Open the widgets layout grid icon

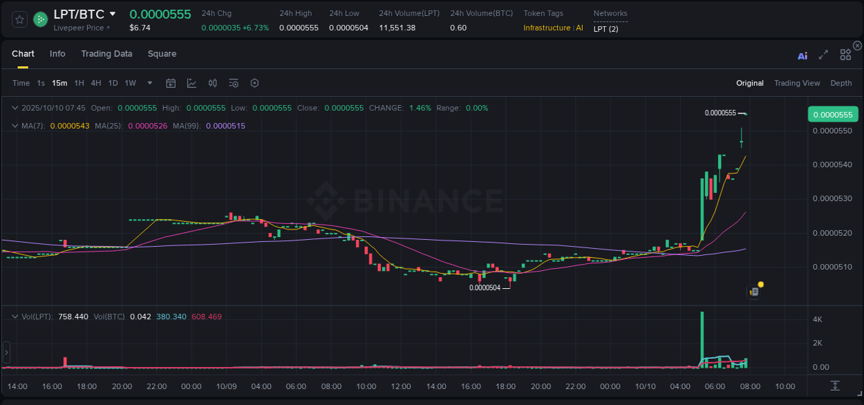tap(845, 55)
